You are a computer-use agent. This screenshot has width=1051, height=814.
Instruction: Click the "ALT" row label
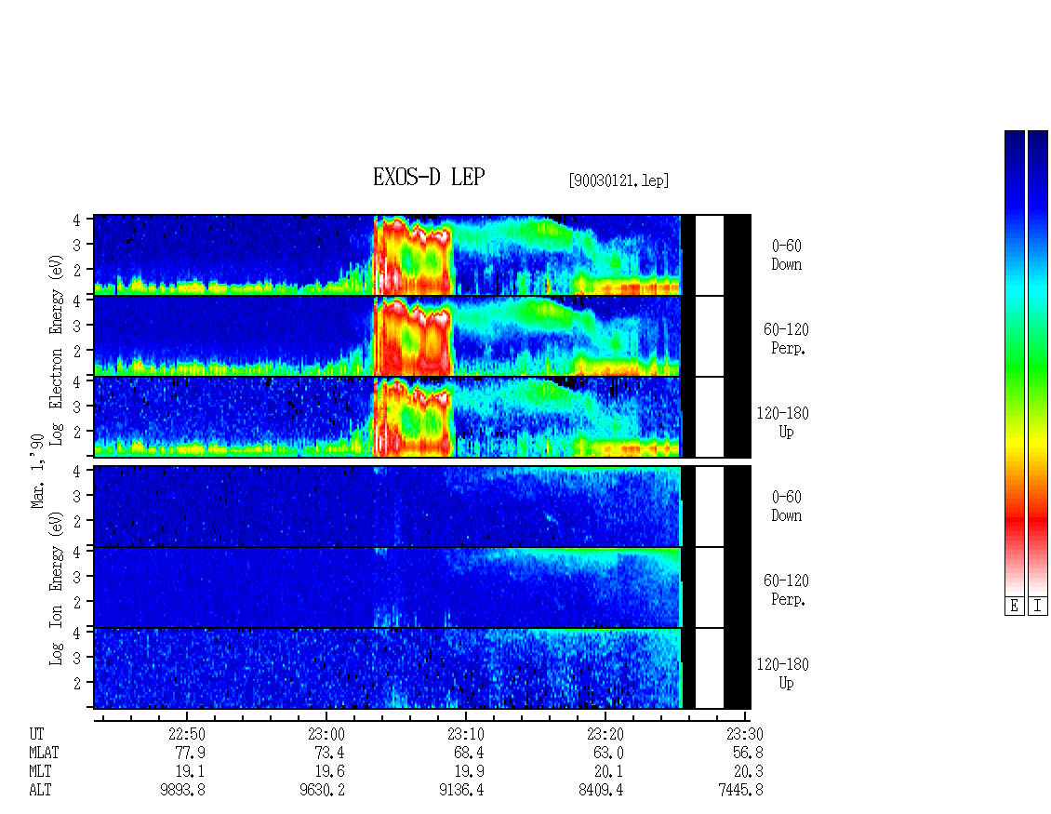pyautogui.click(x=40, y=790)
